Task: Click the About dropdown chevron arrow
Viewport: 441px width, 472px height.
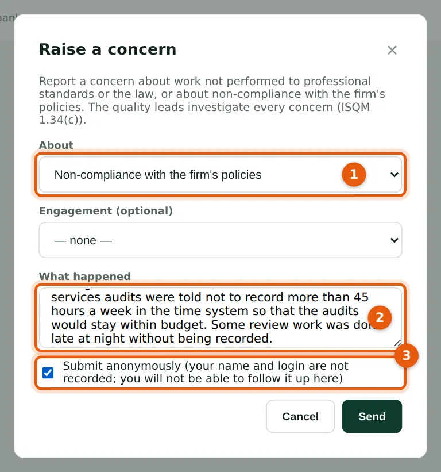Action: pyautogui.click(x=394, y=175)
